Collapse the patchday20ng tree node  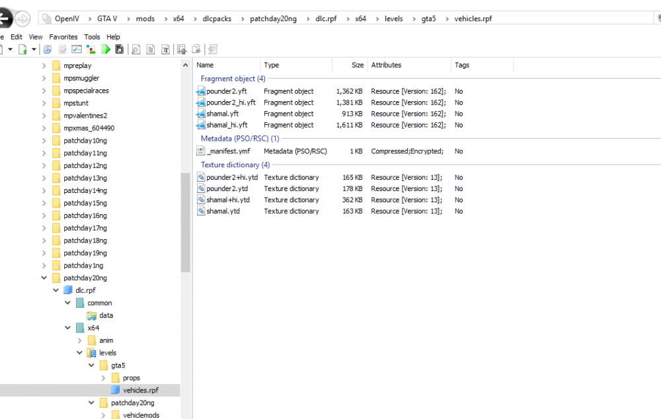click(44, 278)
